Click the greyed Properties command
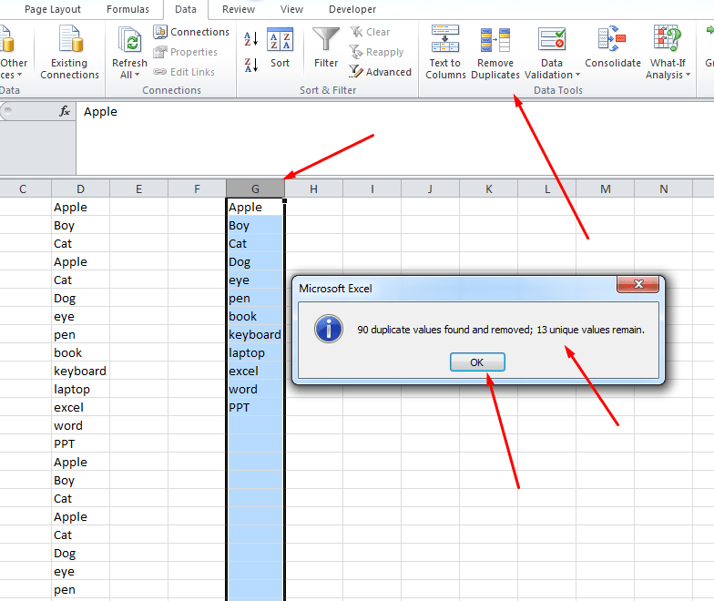 [x=186, y=52]
